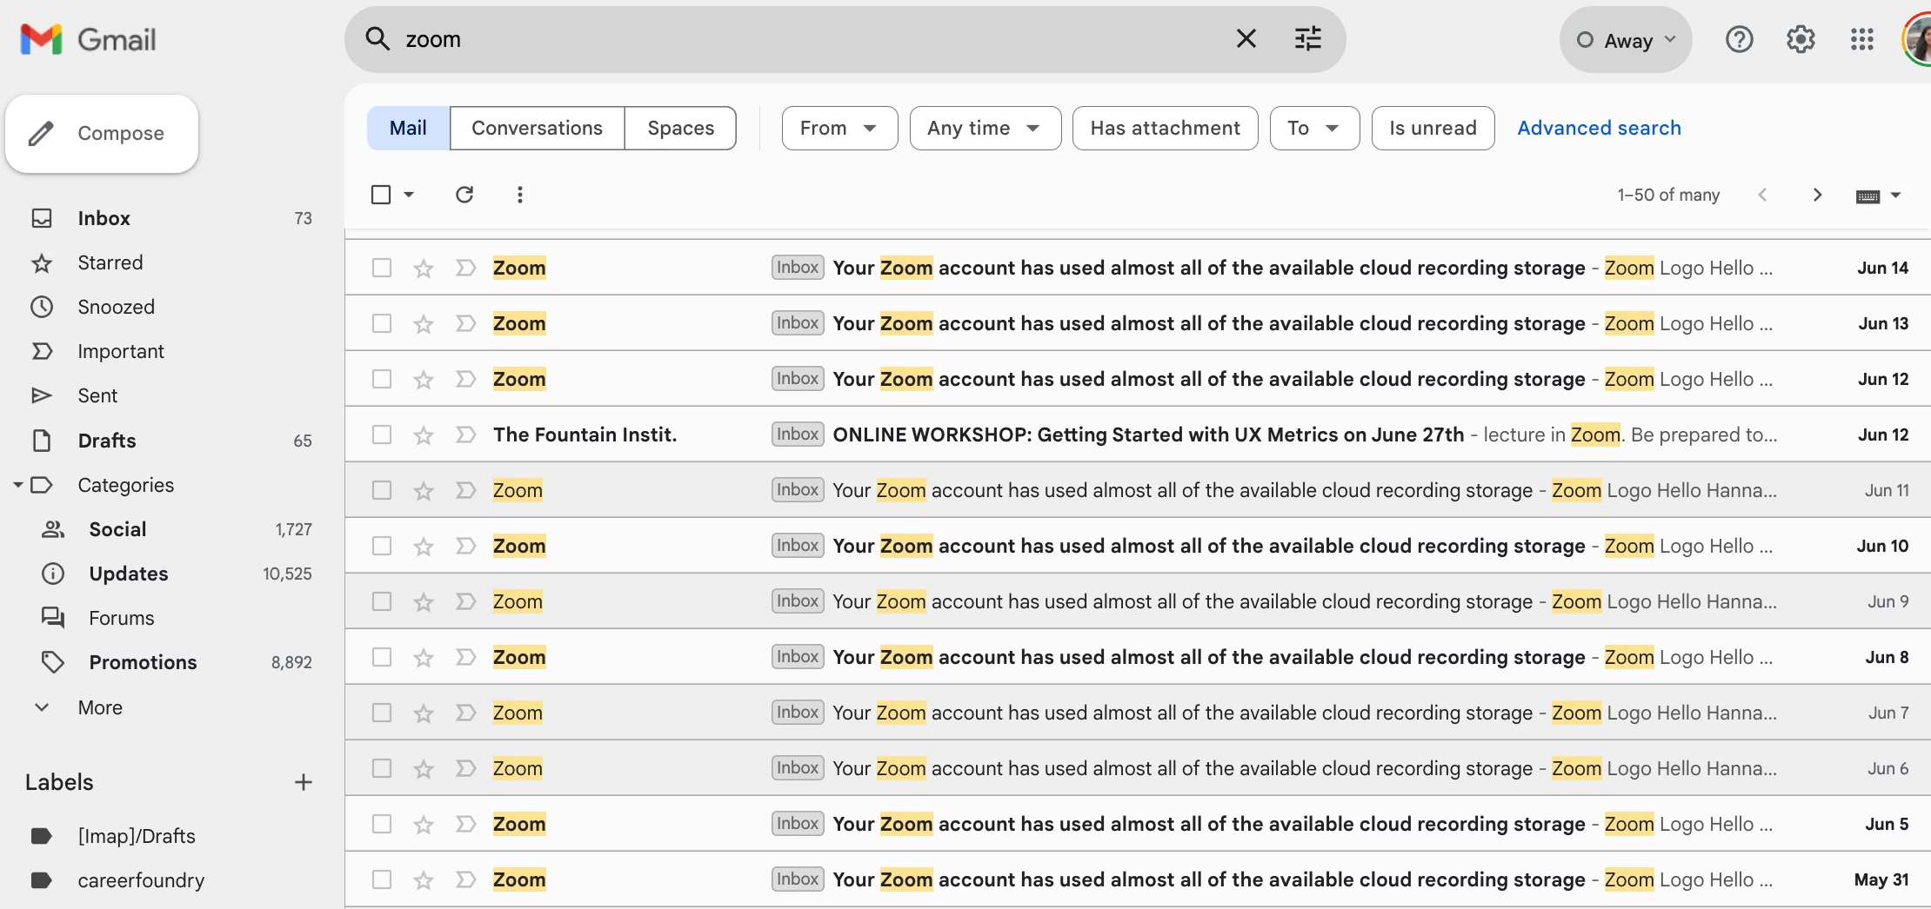This screenshot has width=1931, height=909.
Task: Open the select-all dropdown arrow
Action: coord(409,195)
